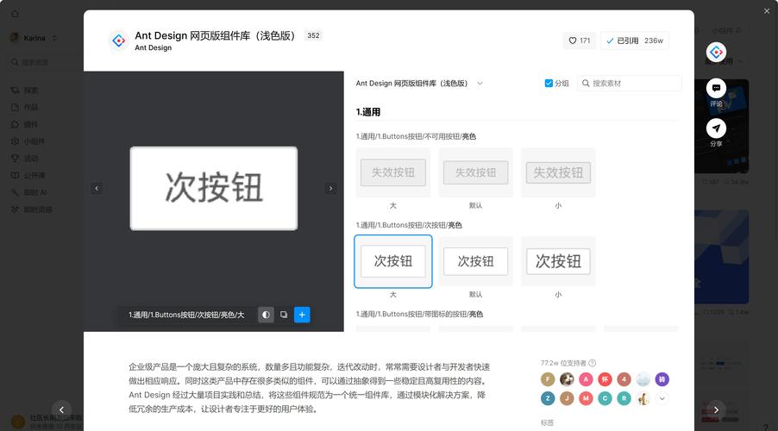The height and width of the screenshot is (431, 778).
Task: Click the home icon in background sidebar
Action: point(15,14)
